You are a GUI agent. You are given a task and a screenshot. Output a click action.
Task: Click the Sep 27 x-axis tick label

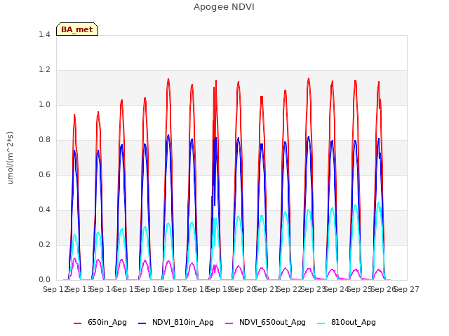coord(407,289)
